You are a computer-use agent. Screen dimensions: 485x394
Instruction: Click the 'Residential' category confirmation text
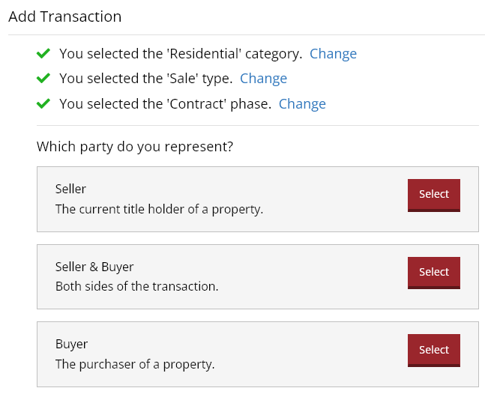pos(181,54)
